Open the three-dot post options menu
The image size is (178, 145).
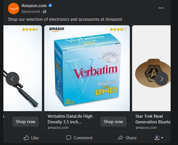point(161,8)
